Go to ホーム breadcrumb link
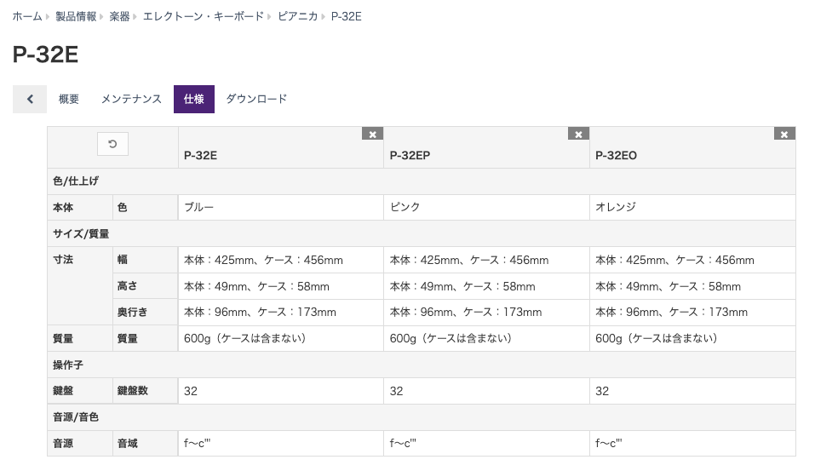The height and width of the screenshot is (471, 815). tap(27, 17)
